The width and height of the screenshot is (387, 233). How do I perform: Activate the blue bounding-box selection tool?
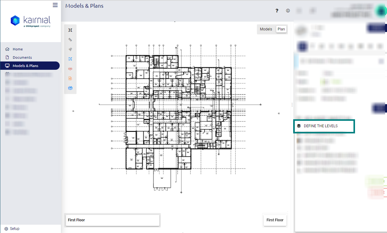coord(70,59)
